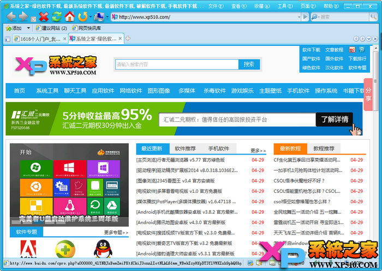This screenshot has width=382, height=271.
Task: Switch to the 软件推荐 tab
Action: (185, 149)
